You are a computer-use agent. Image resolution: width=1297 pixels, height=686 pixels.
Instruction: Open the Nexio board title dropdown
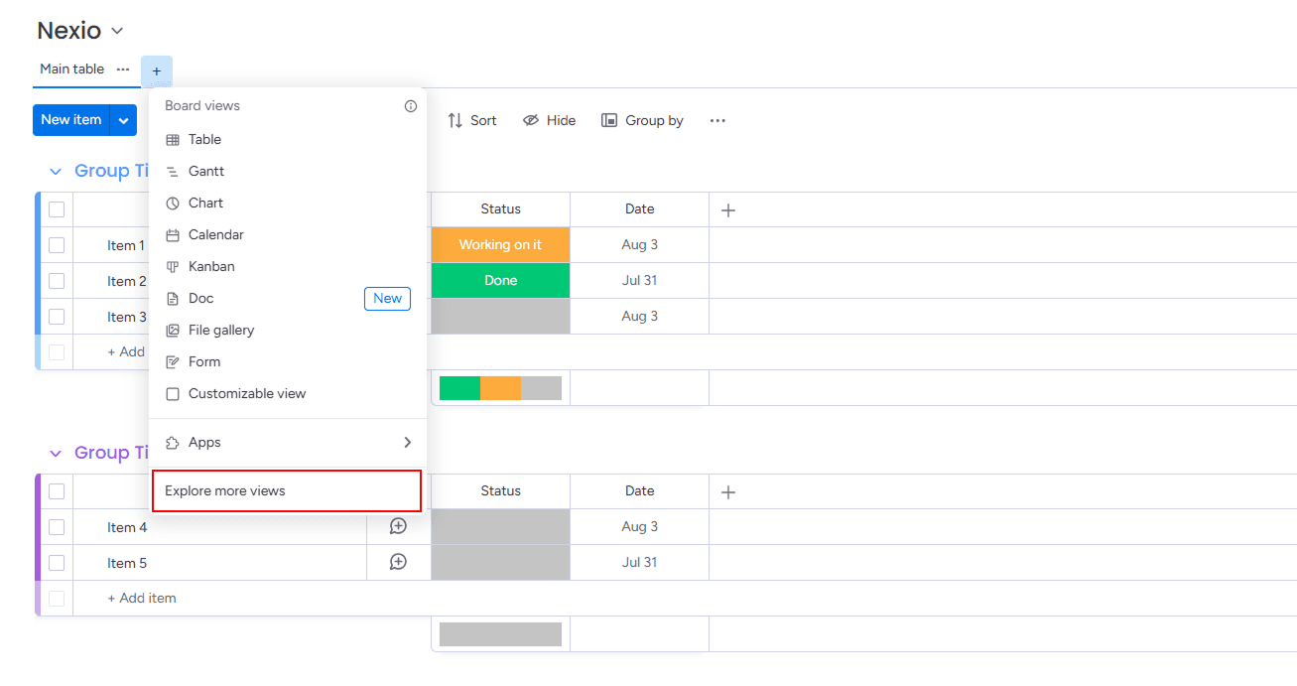coord(116,31)
